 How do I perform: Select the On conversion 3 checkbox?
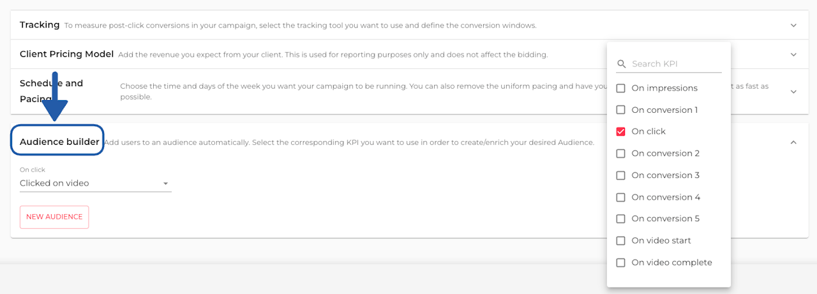[x=620, y=175]
